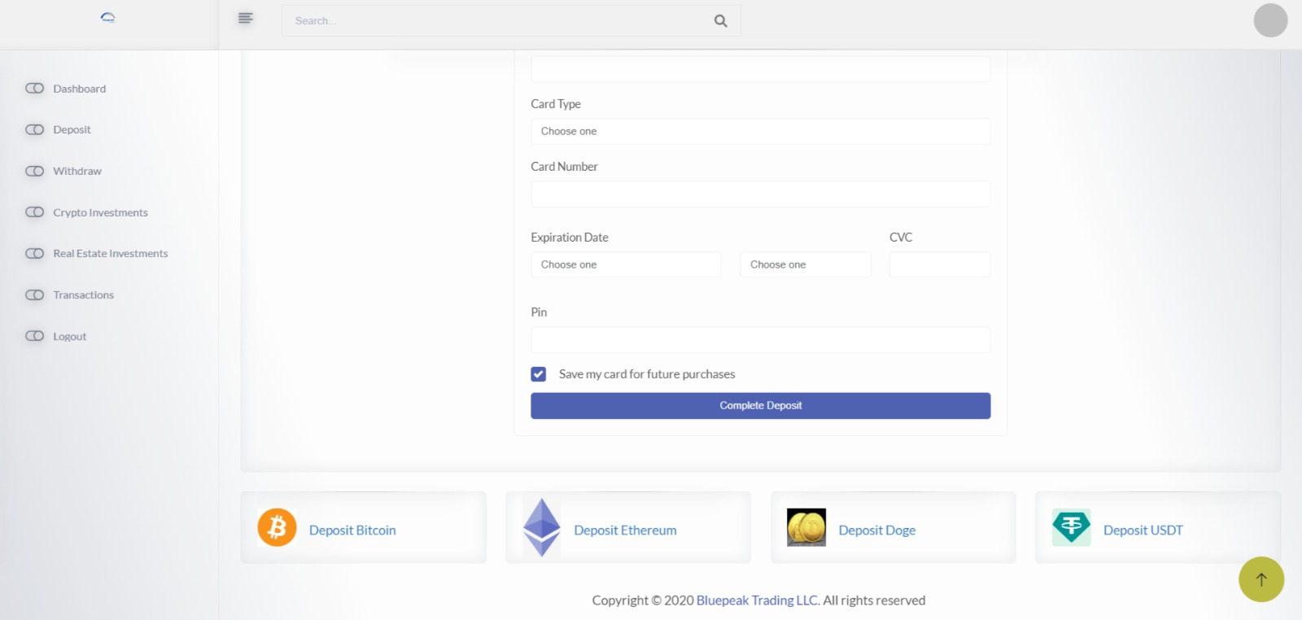Click the Dogecoin image icon
The image size is (1302, 620).
[806, 527]
